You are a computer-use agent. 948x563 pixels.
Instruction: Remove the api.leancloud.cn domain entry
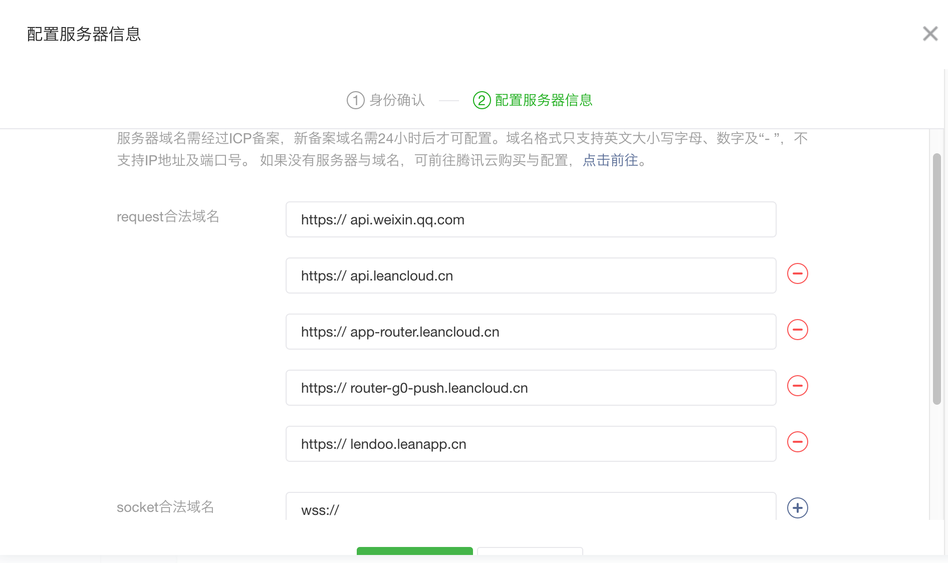coord(797,273)
